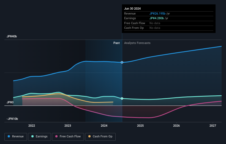This screenshot has height=144, width=226.
Task: Click the 2027 x-axis label
Action: (x=213, y=126)
